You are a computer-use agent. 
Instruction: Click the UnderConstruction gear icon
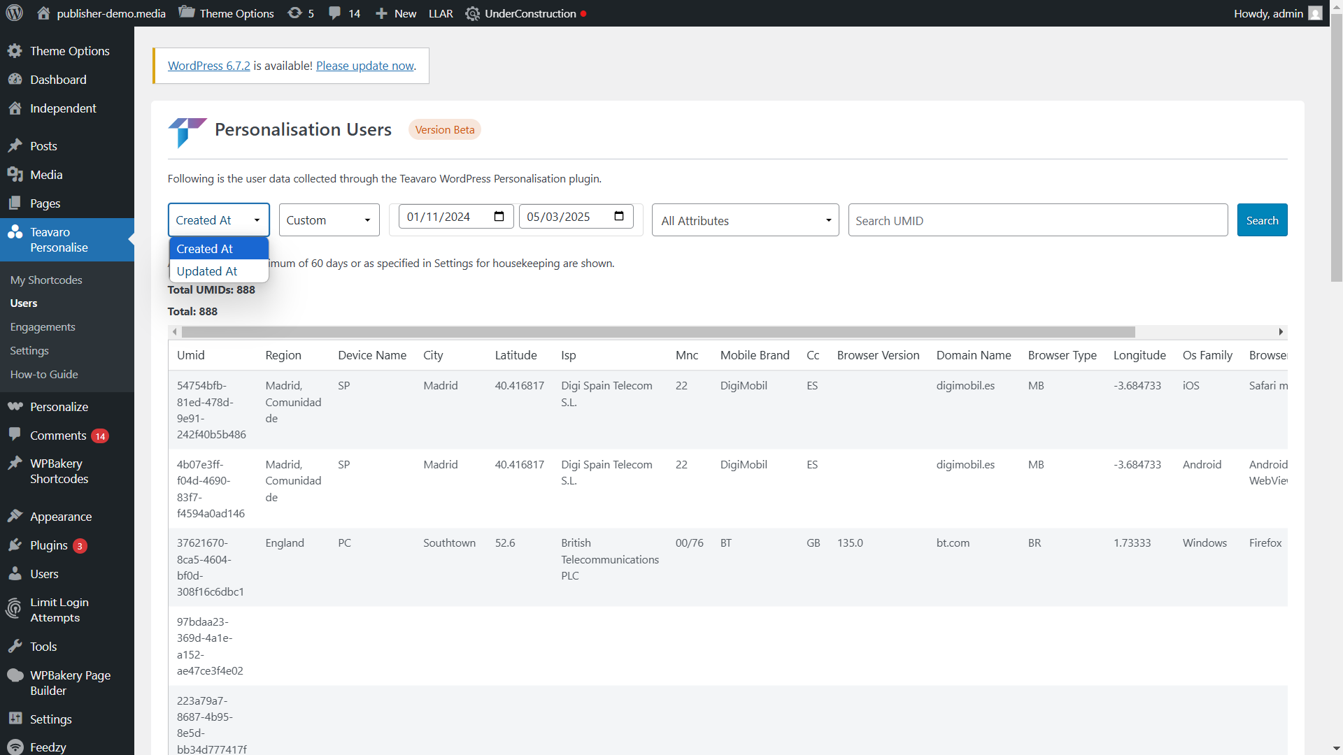(473, 13)
